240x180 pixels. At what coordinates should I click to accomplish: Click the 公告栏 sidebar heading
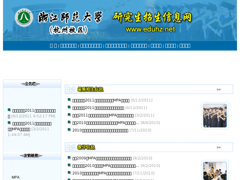coord(30,84)
